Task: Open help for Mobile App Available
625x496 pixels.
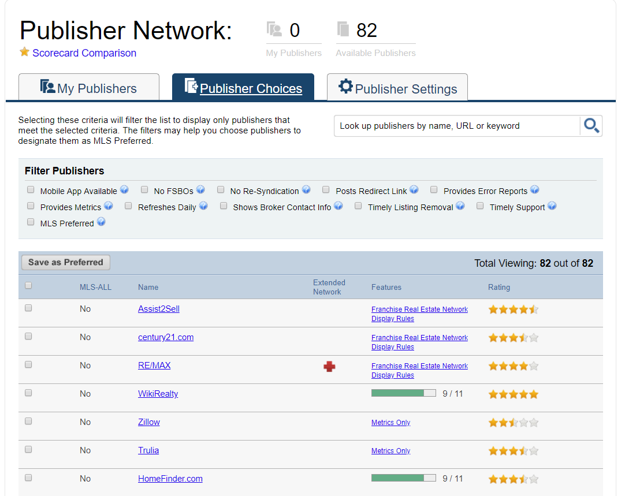Action: coord(124,189)
